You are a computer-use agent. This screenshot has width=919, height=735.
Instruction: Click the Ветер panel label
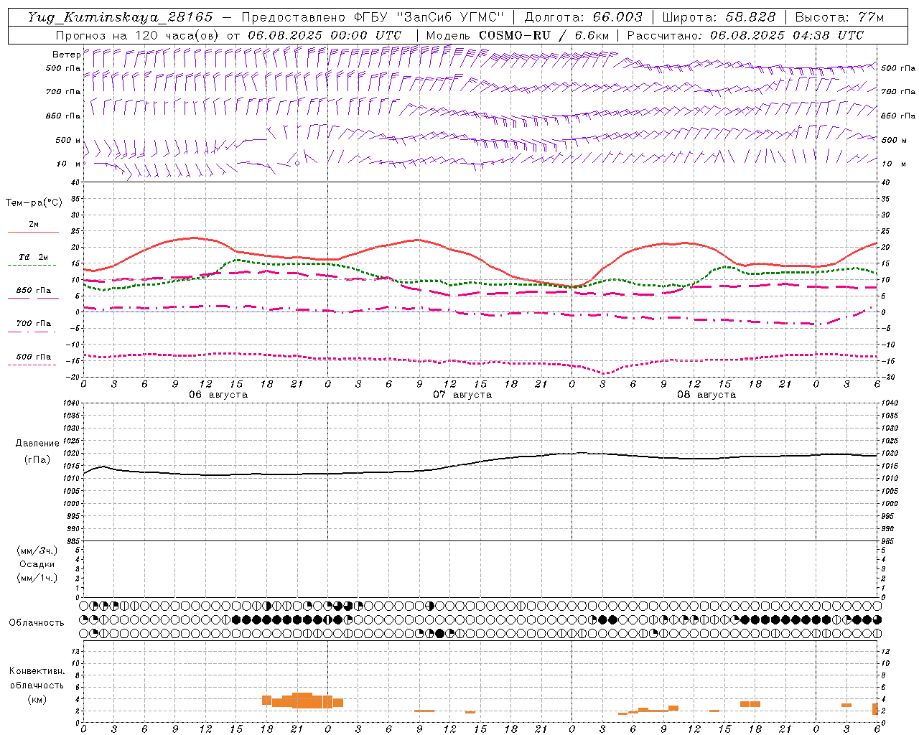pos(67,55)
